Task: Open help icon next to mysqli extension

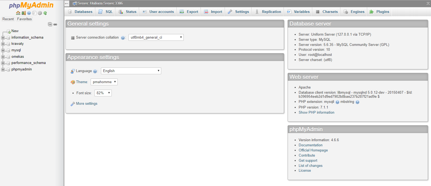Action: (337, 102)
